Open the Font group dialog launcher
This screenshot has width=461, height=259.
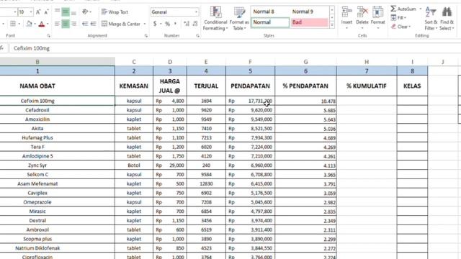point(49,36)
